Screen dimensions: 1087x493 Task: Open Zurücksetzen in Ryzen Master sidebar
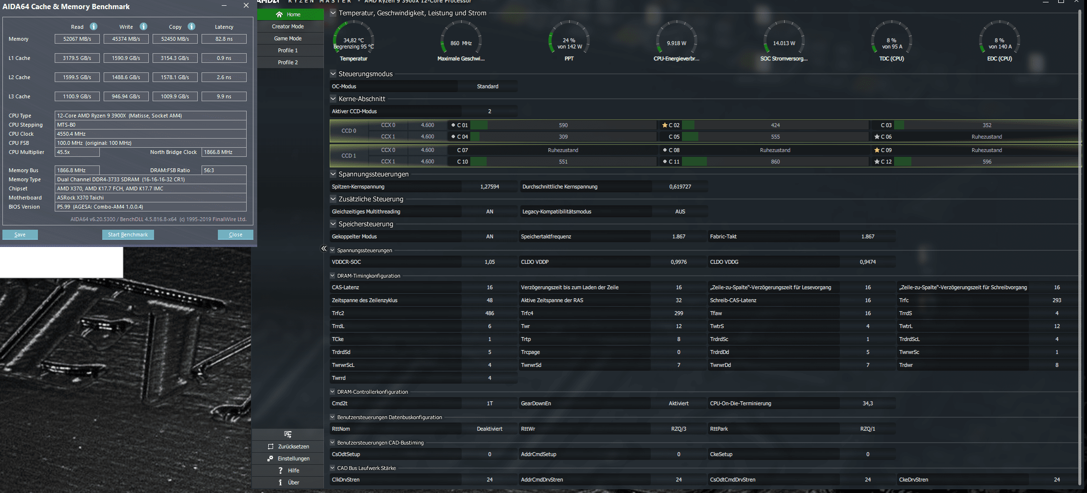pos(288,446)
